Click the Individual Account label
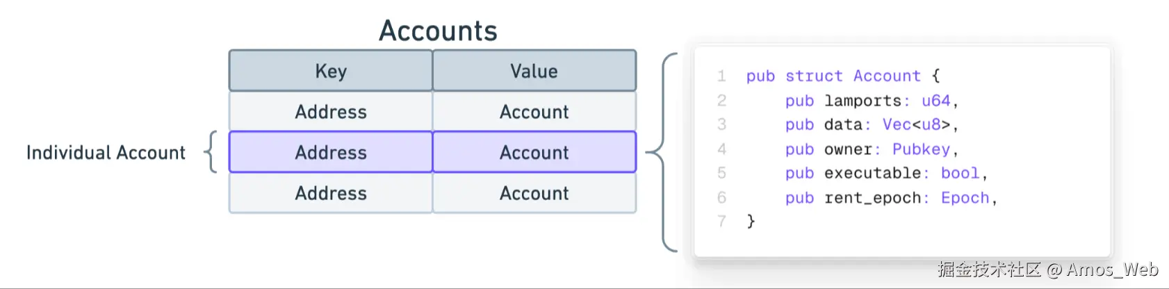 click(106, 153)
